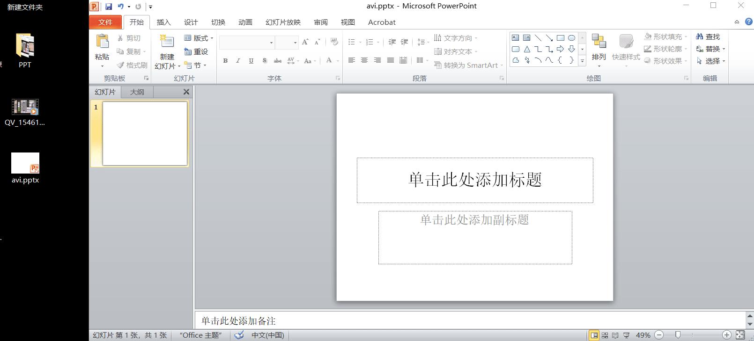The image size is (754, 341).
Task: Open the Insert (插入) ribbon tab
Action: click(x=163, y=22)
